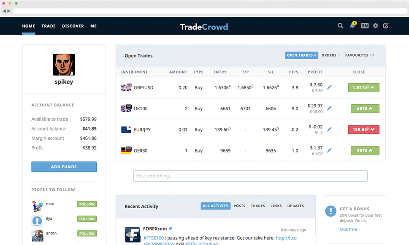This screenshot has height=245, width=409.
Task: Show only Links in Recent Activity
Action: [x=276, y=206]
